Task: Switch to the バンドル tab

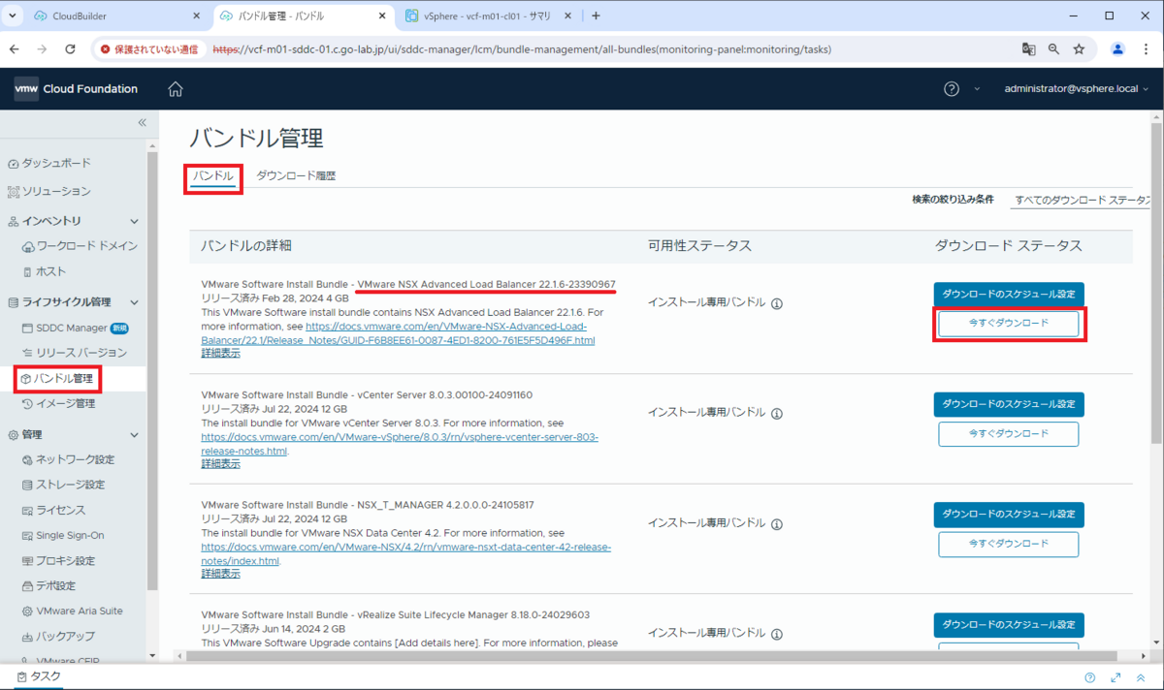Action: tap(212, 176)
